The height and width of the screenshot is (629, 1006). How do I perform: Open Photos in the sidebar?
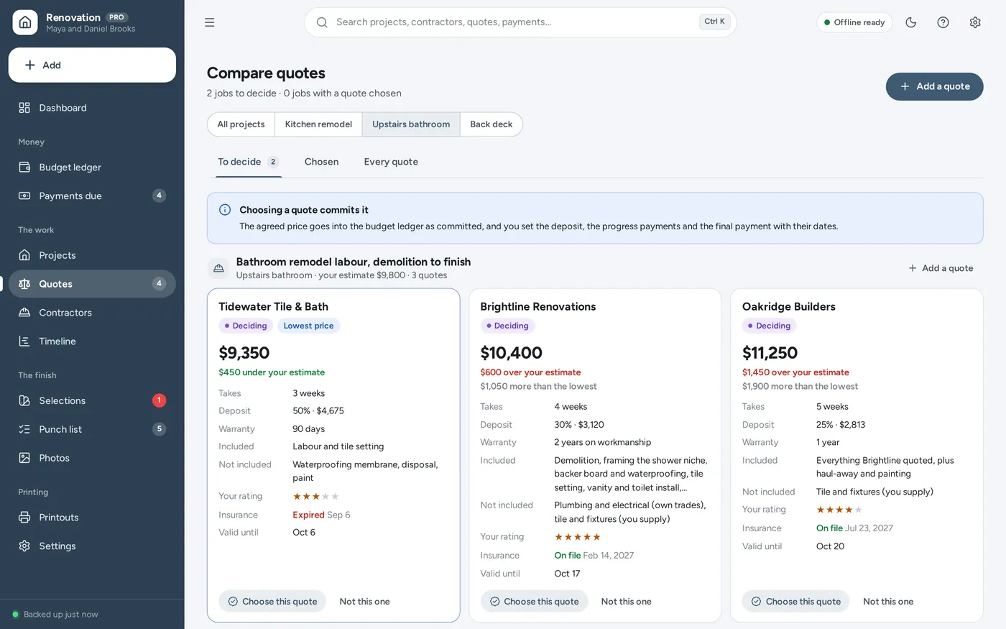(x=92, y=458)
